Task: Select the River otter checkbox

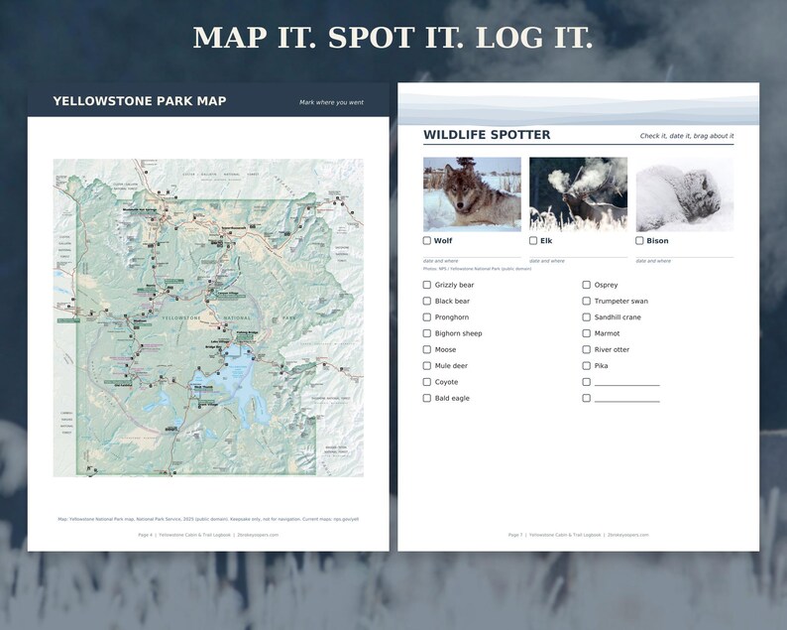Action: [x=586, y=349]
